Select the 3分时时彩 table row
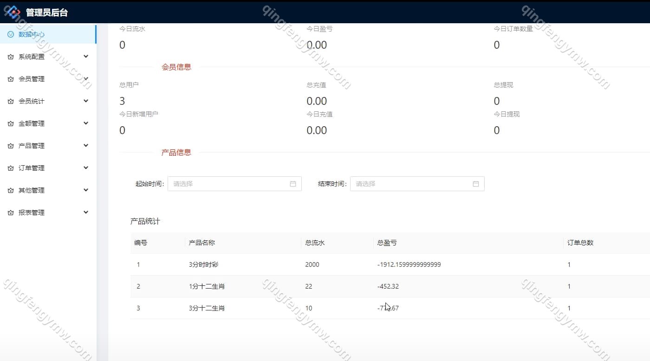The width and height of the screenshot is (650, 361). point(203,264)
